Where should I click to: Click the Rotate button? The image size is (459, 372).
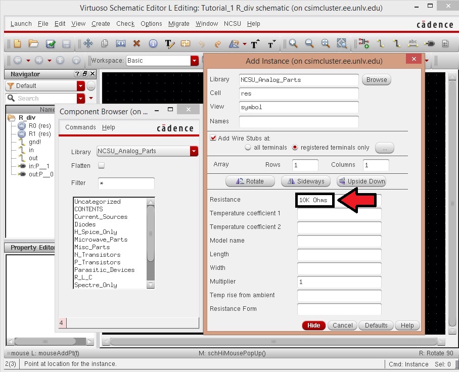click(250, 181)
